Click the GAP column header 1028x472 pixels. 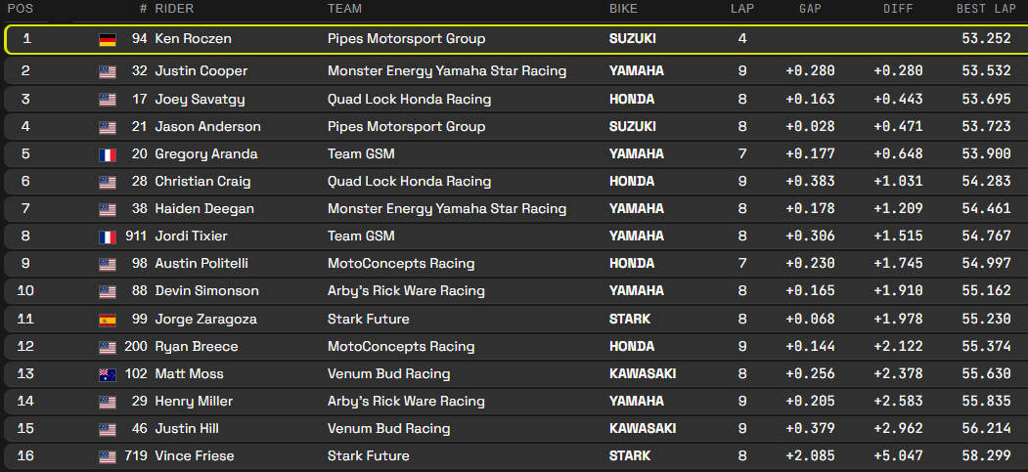(809, 9)
